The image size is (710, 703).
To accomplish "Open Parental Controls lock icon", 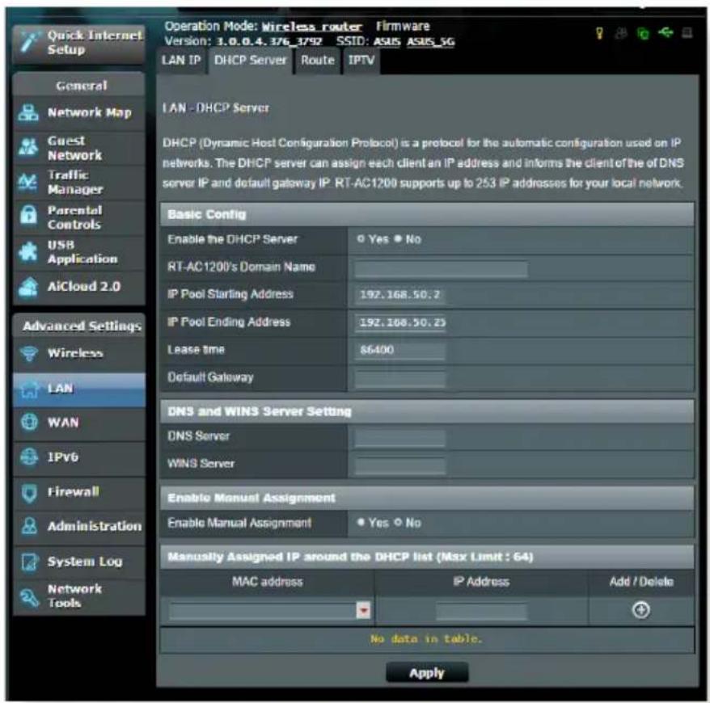I will [28, 215].
